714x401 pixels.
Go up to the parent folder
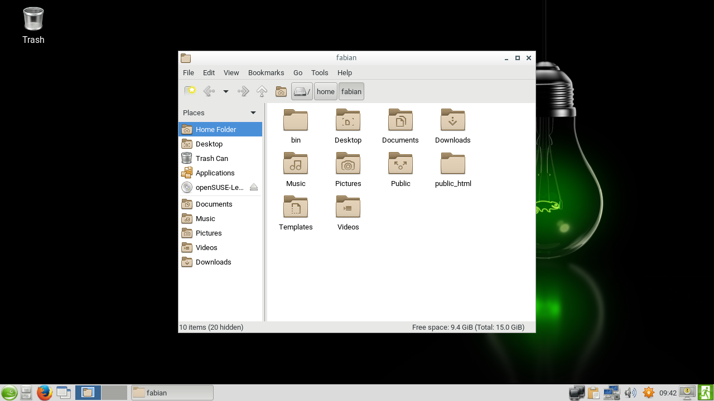click(x=262, y=91)
